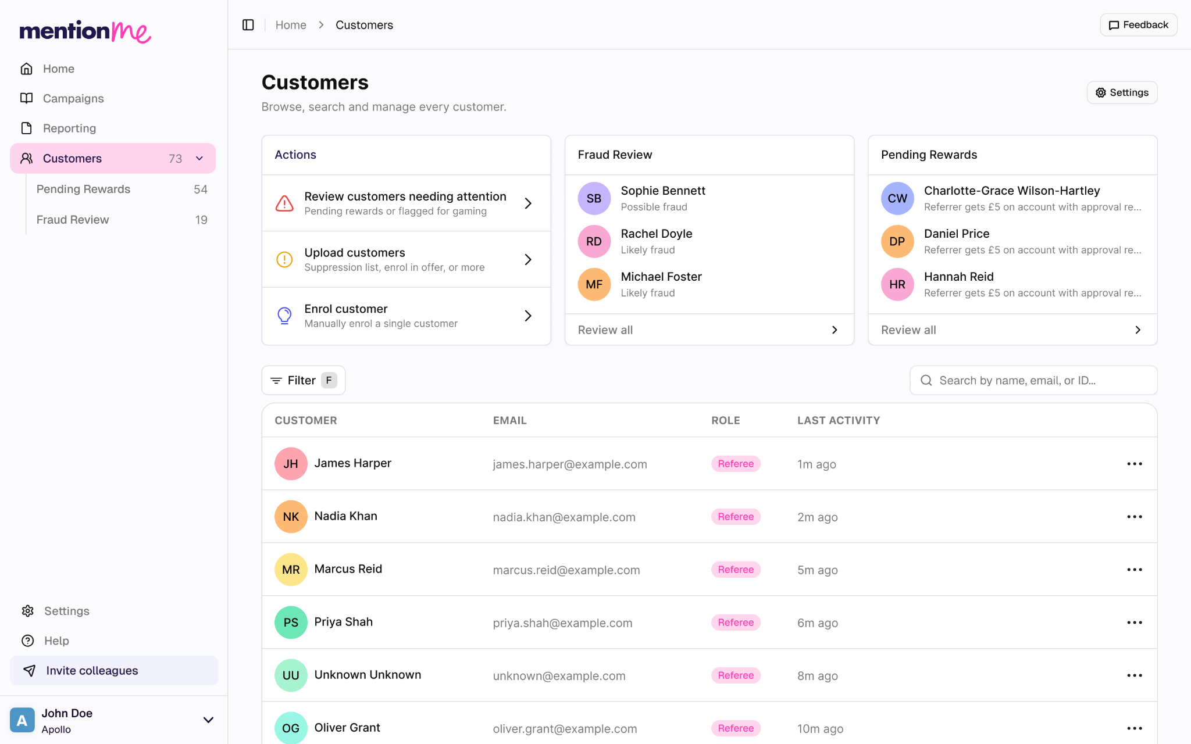Click Review all under Fraud Review
Screen dimensions: 1191x744
709,330
